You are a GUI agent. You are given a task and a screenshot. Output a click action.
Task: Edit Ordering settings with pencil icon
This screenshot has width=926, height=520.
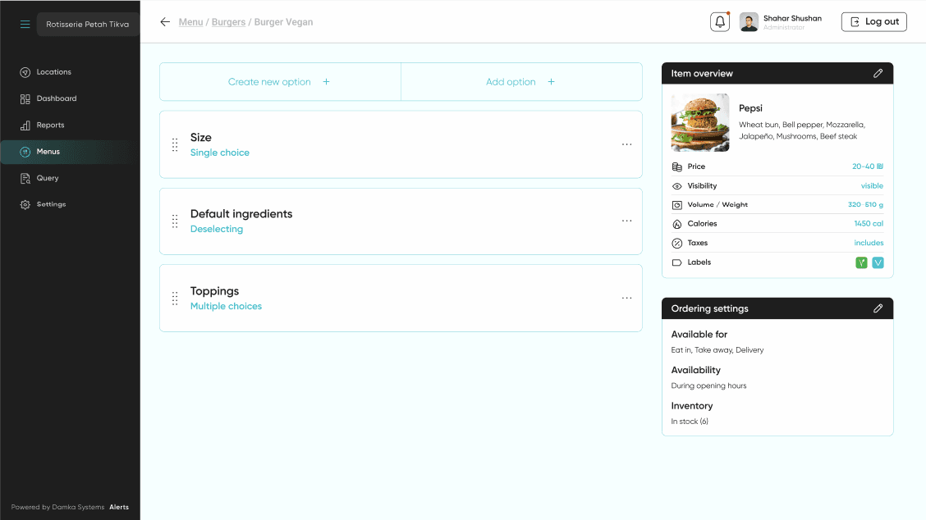pyautogui.click(x=878, y=308)
